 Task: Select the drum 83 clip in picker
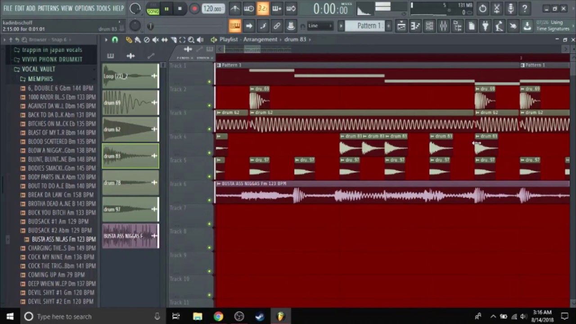[x=130, y=156]
